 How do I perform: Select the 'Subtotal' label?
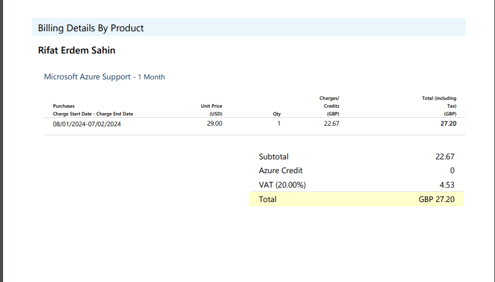tap(274, 156)
